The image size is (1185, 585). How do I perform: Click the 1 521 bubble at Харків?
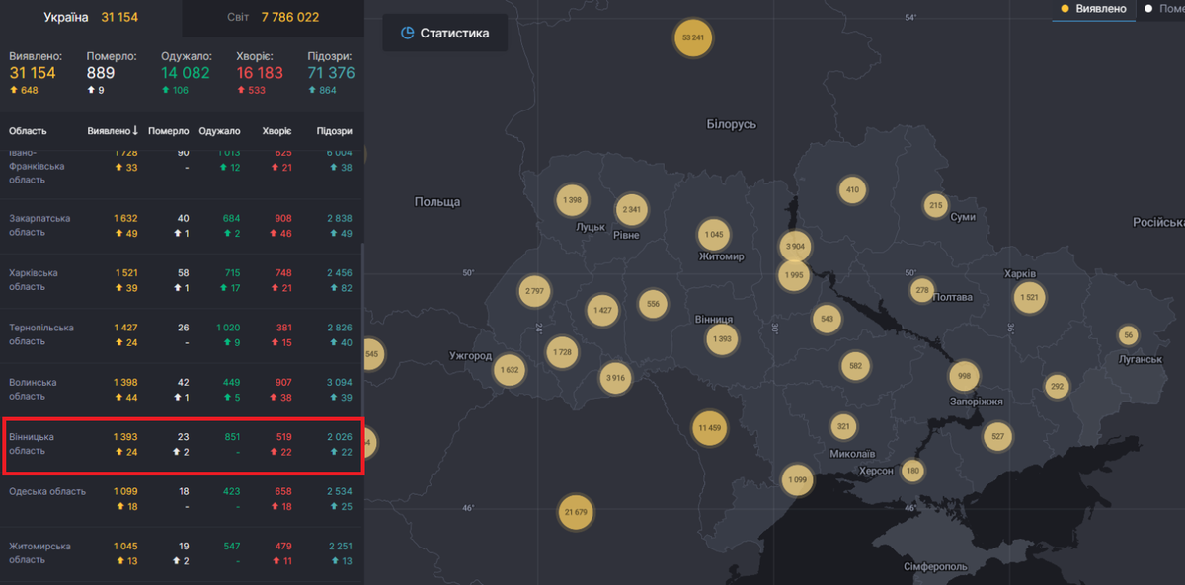click(x=1028, y=297)
